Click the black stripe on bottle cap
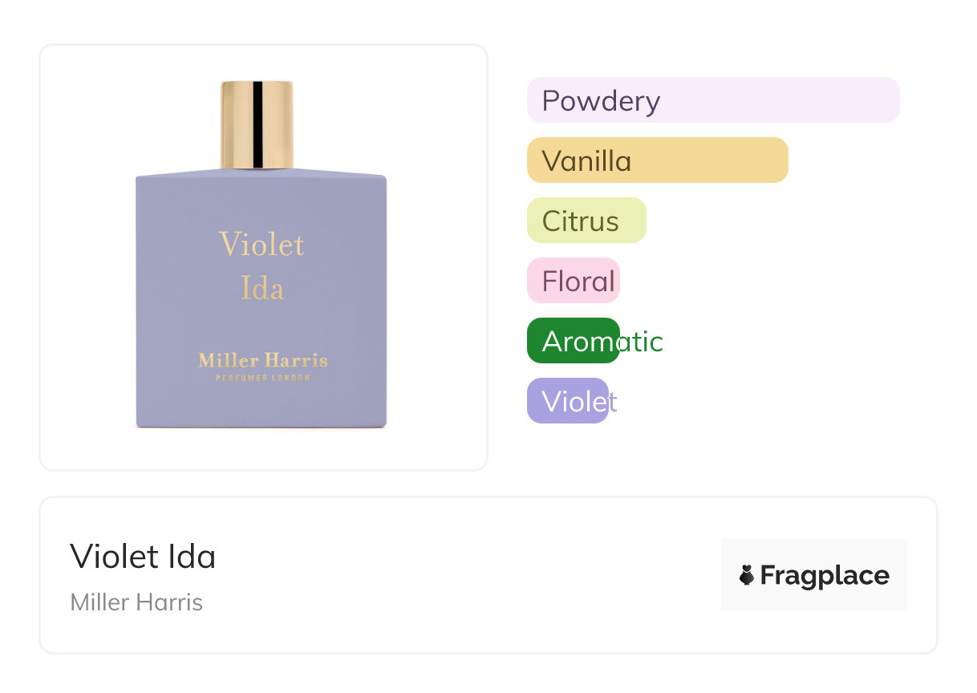The width and height of the screenshot is (977, 693). click(x=257, y=124)
